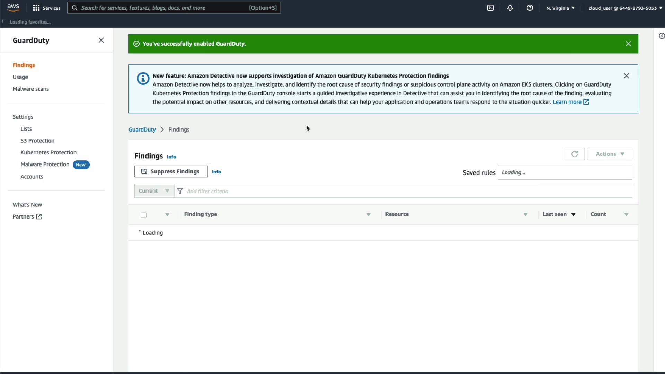The image size is (665, 374).
Task: Open the N. Virginia region selector
Action: click(560, 8)
